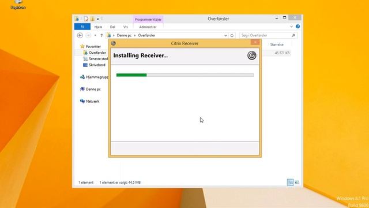Viewport: 369px width, 208px height.
Task: Click Overførsler in address breadcrumb
Action: 146,35
